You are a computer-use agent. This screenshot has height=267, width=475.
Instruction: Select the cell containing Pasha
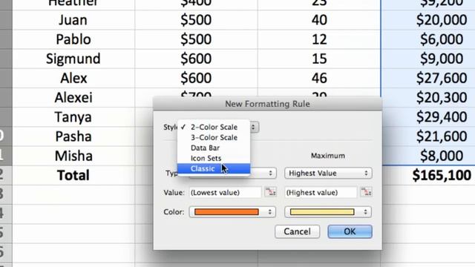tap(73, 136)
